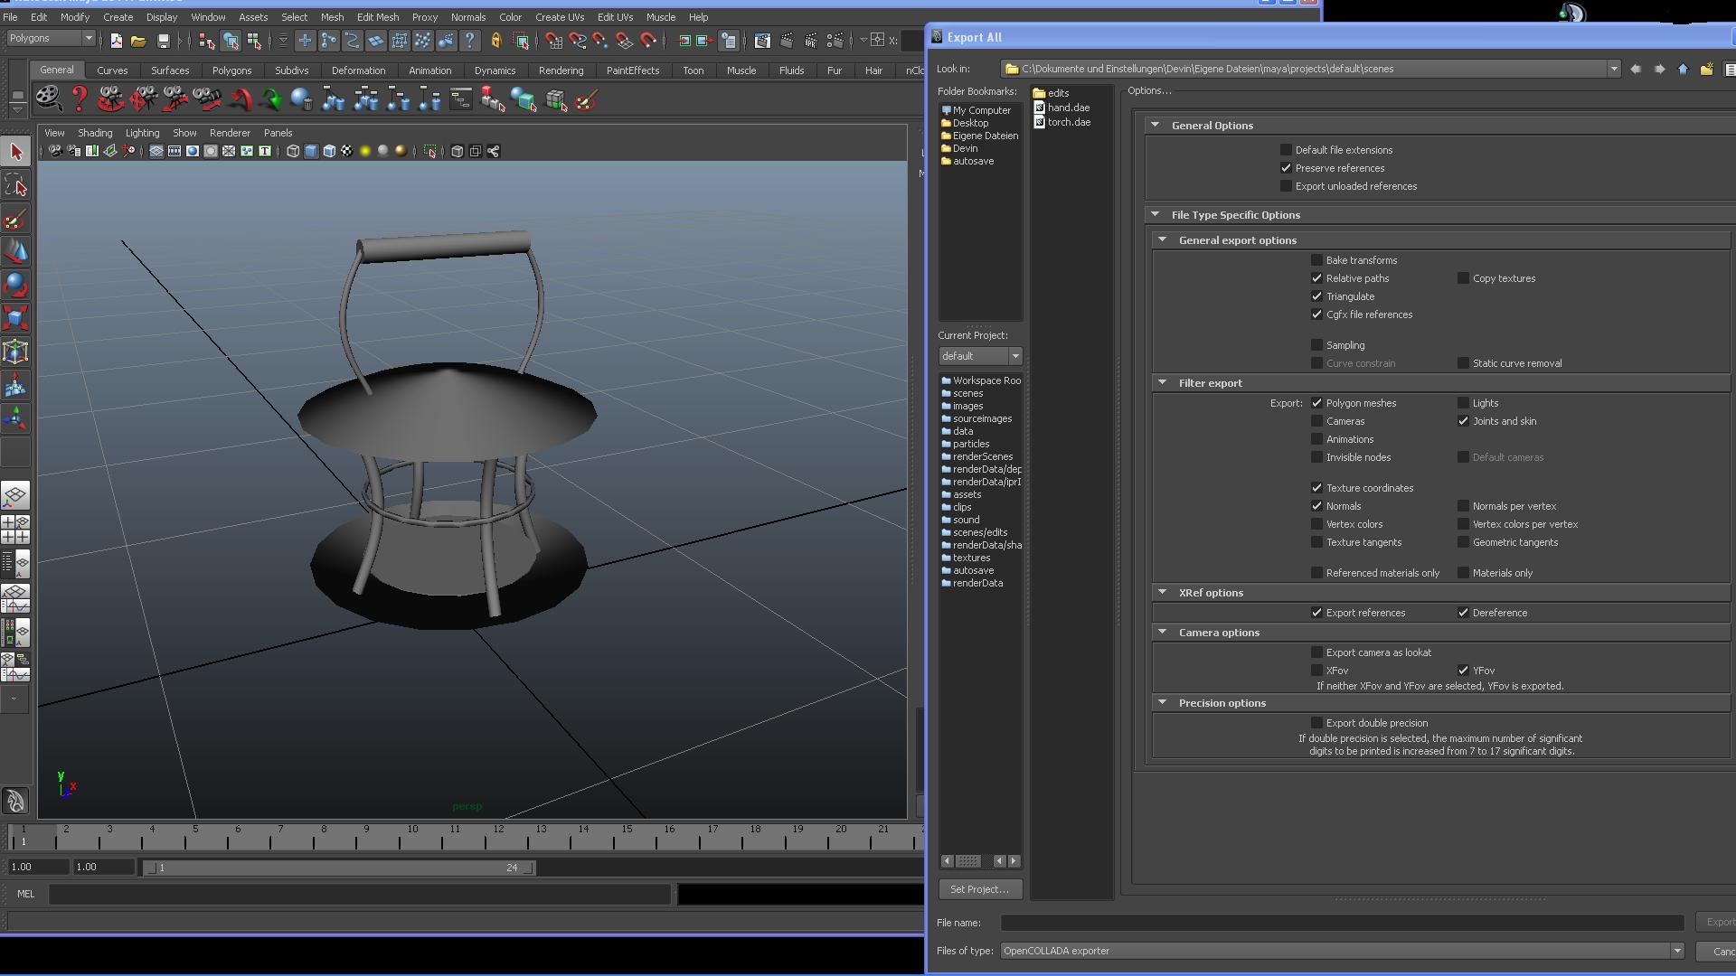The width and height of the screenshot is (1736, 976).
Task: Select the Paint Selection tool in toolbox
Action: (x=15, y=220)
